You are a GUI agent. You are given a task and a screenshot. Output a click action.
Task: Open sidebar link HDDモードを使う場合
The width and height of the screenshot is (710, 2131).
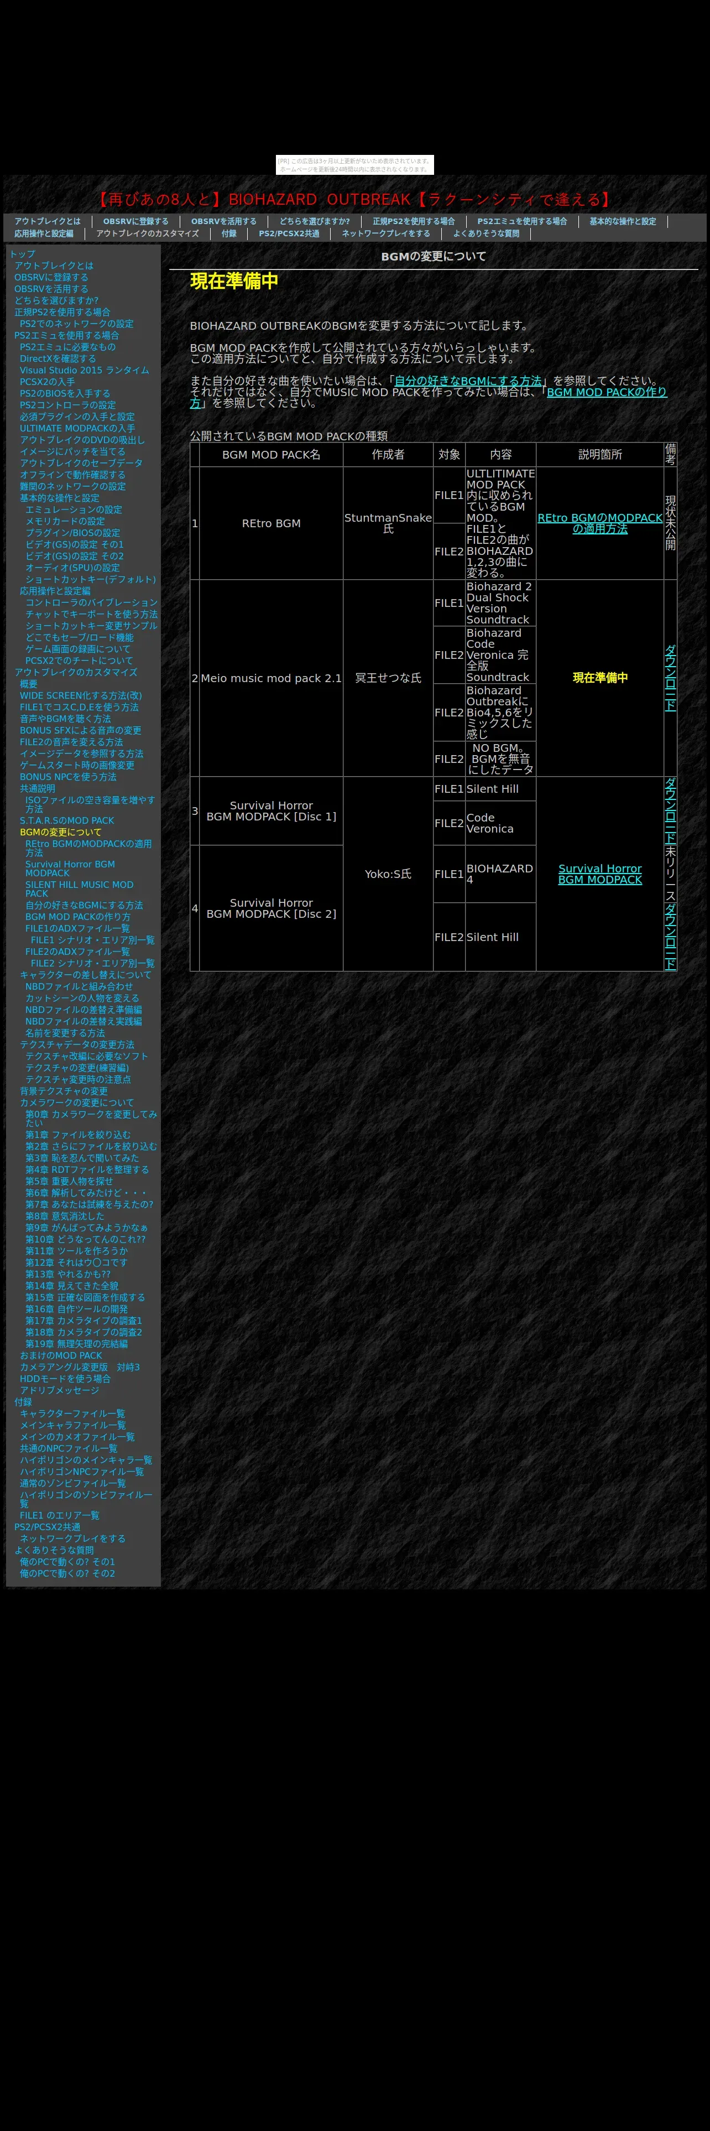[x=65, y=1379]
